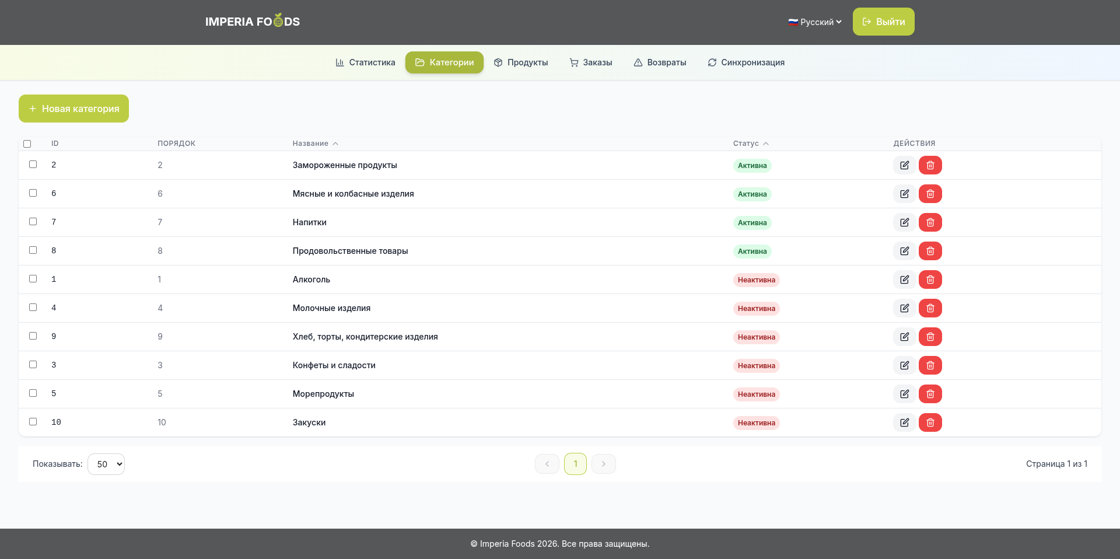Go to previous page arrow
This screenshot has height=559, width=1120.
547,464
